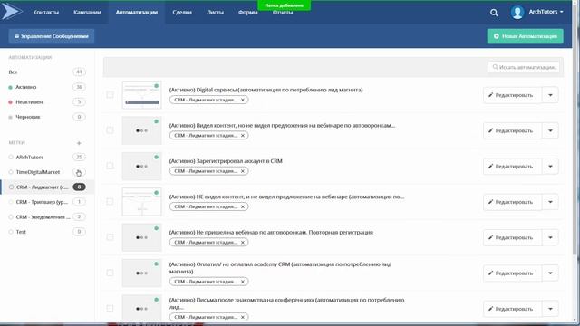Image resolution: width=580 pixels, height=326 pixels.
Task: Expand options arrow for Зарегистрировал аккаунт automation
Action: point(550,167)
